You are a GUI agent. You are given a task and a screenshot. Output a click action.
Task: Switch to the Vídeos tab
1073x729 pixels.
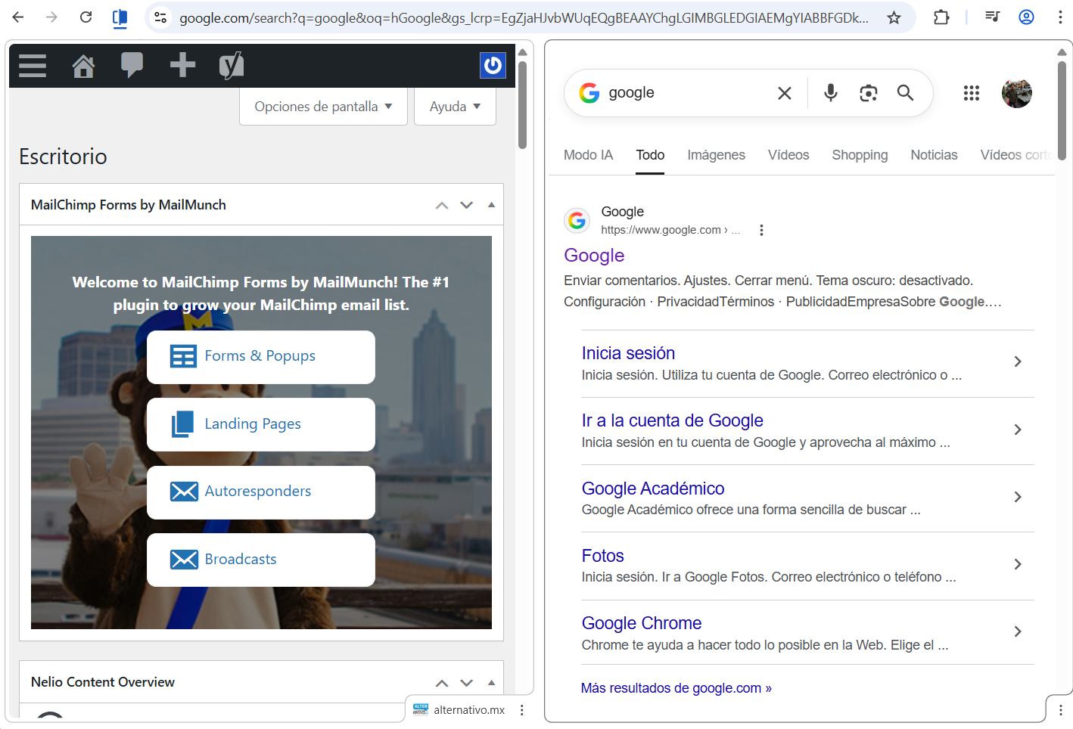tap(788, 155)
